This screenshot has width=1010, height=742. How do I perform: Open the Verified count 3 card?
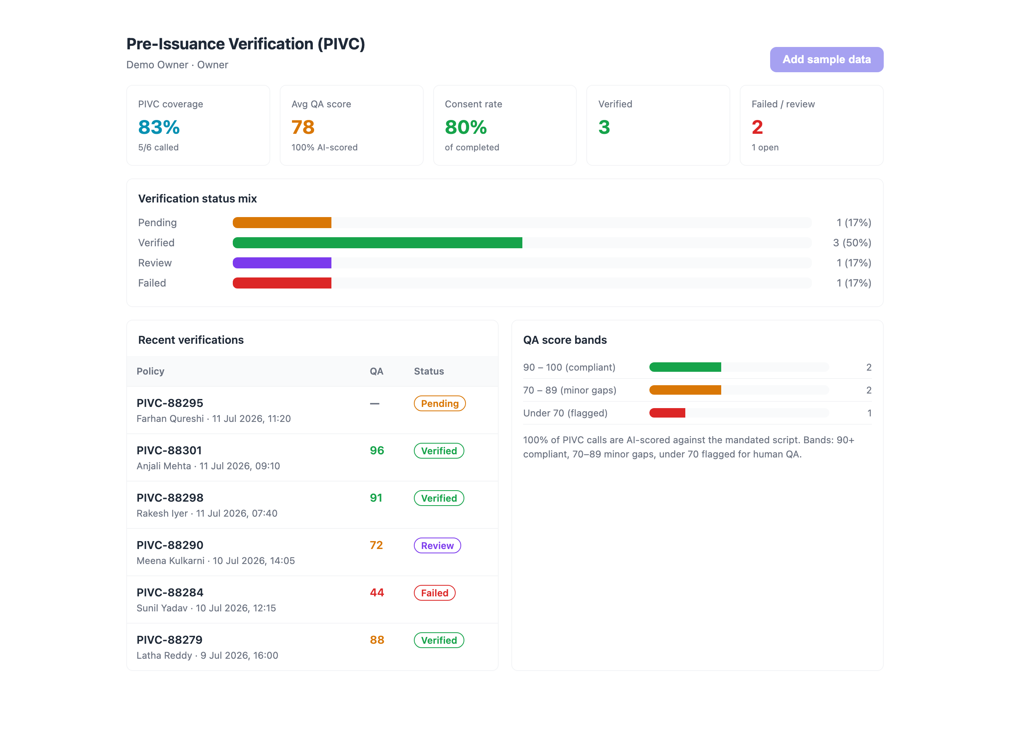click(658, 126)
